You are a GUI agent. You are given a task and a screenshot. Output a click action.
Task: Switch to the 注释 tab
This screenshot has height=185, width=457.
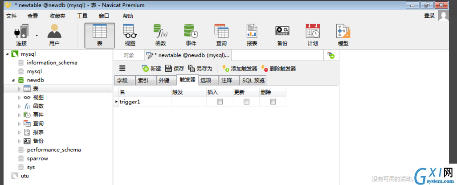coord(229,81)
